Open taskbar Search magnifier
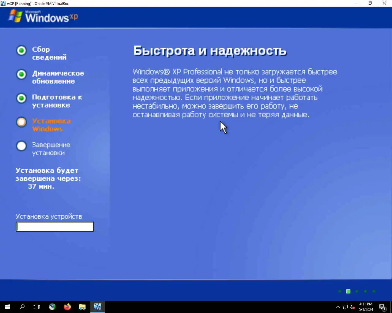 22,307
